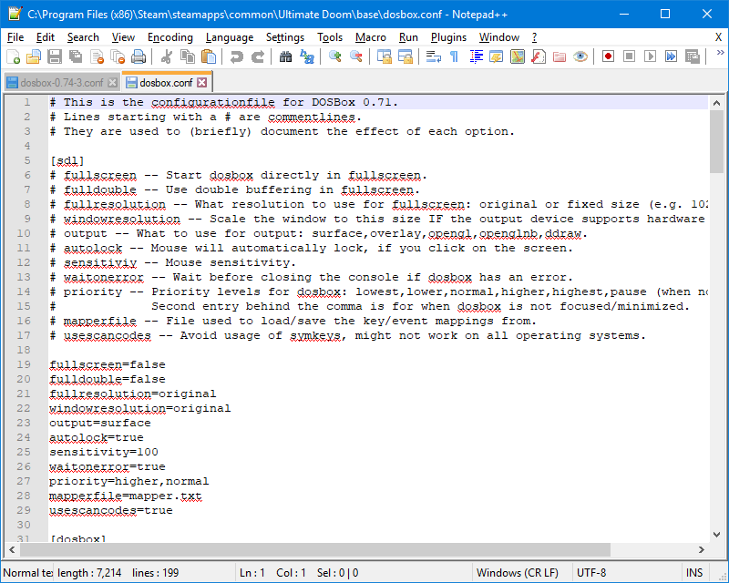Expand toolbar overflow chevron

(720, 53)
